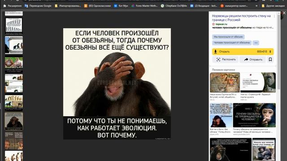
Task: Open the Наша жизнь Группа на ОК.ru caption
Action: point(223,96)
